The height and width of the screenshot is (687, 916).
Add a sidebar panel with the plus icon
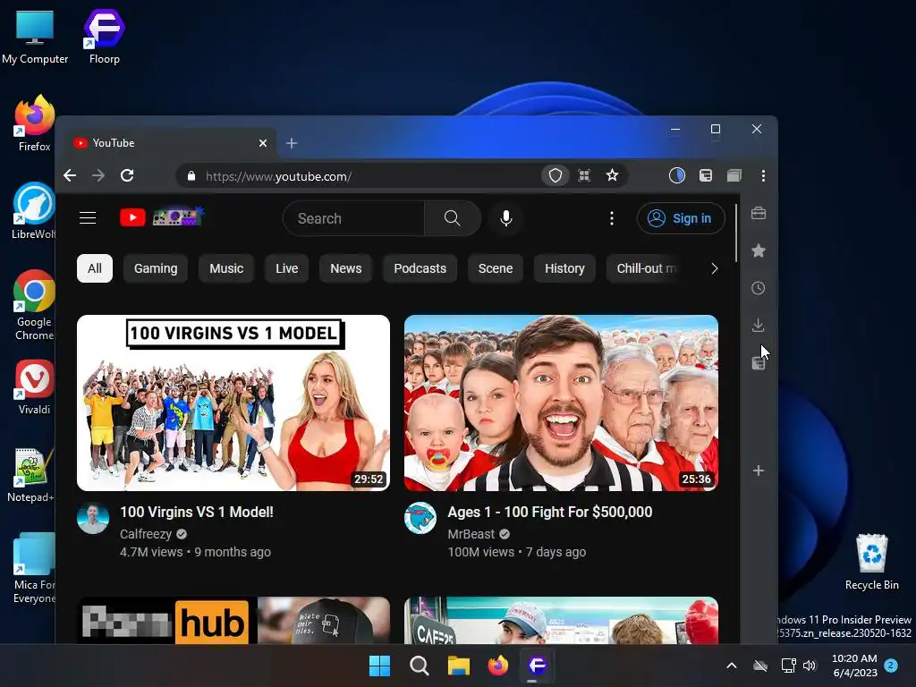click(759, 471)
